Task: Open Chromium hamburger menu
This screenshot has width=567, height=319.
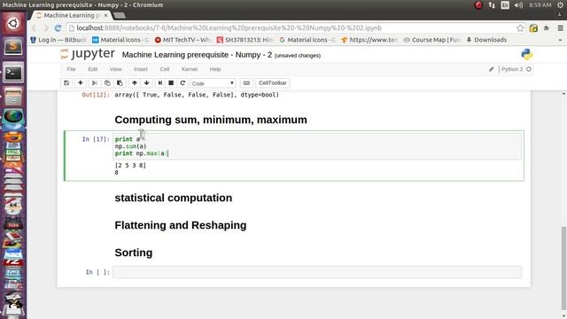Action: pos(560,27)
